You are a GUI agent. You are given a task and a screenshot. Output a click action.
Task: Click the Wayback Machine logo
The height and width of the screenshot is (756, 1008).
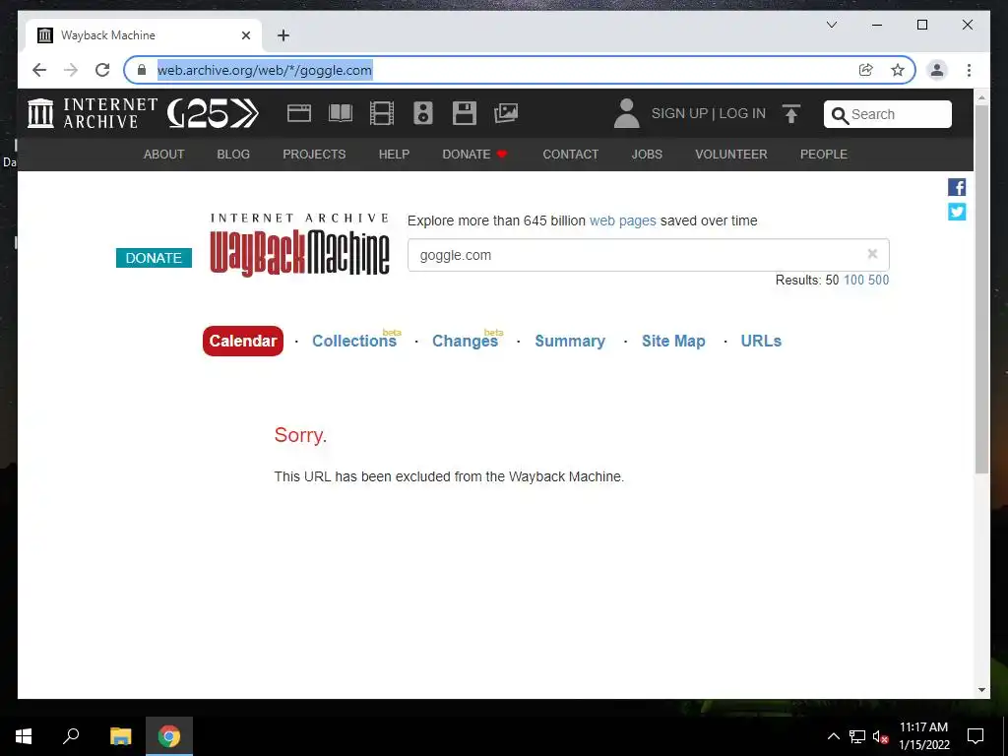(299, 245)
